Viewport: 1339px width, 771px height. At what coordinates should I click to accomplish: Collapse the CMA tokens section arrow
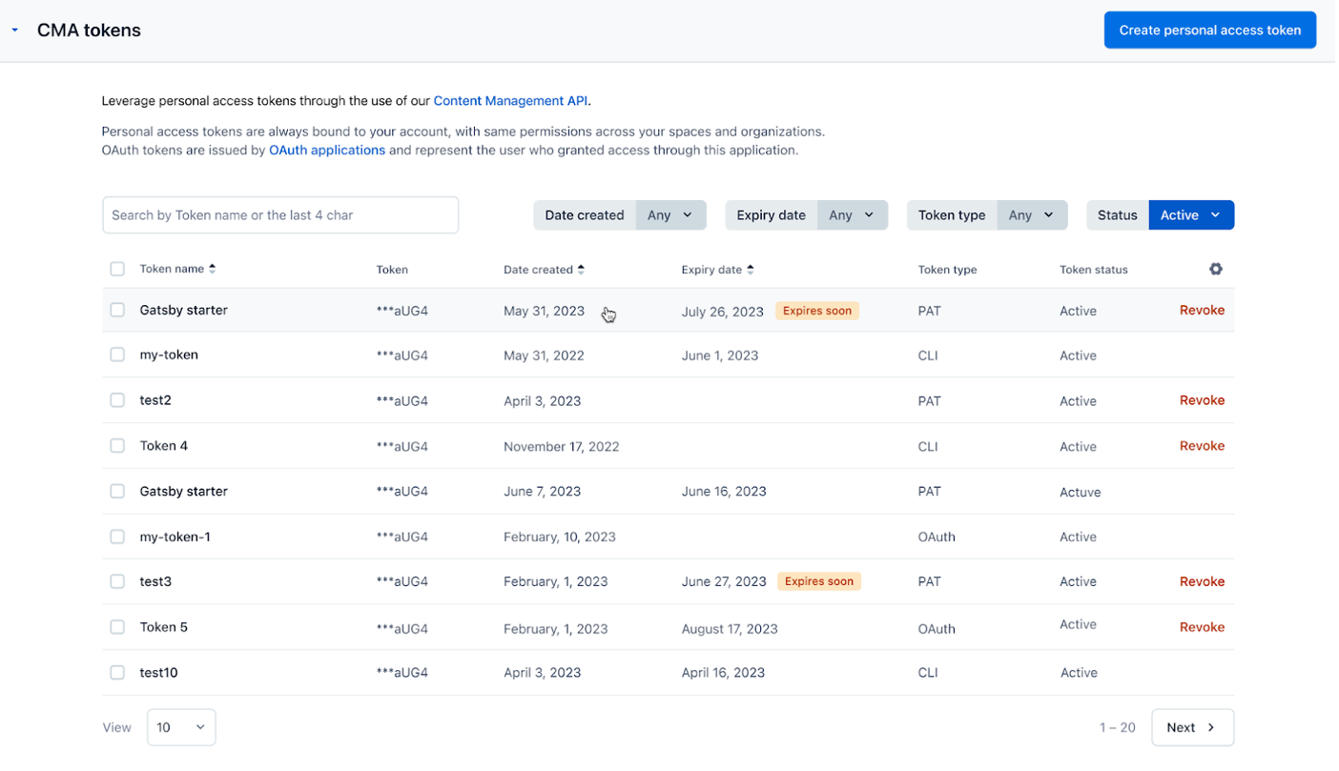(14, 30)
